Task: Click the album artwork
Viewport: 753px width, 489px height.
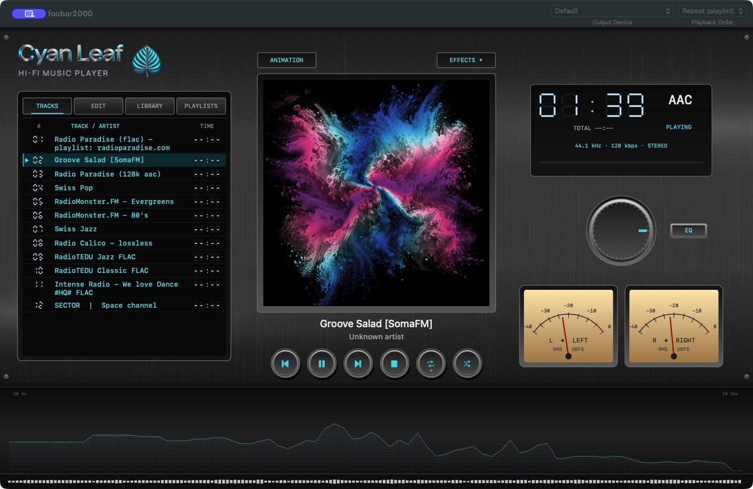Action: pos(376,193)
